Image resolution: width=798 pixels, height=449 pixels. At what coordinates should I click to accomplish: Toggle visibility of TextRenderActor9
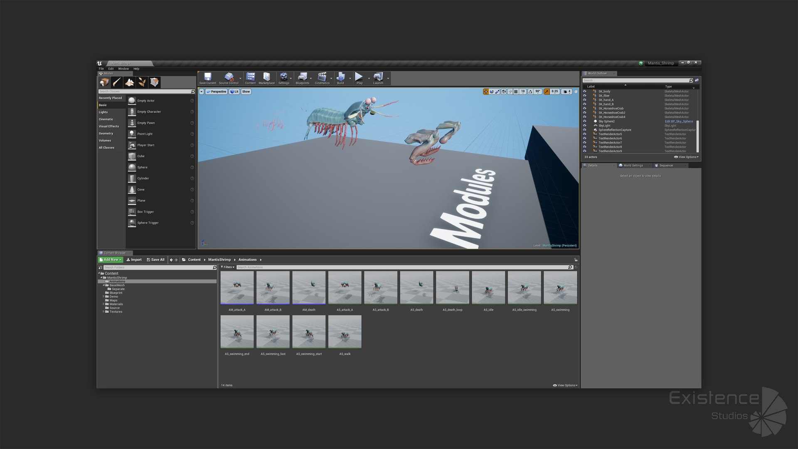tap(584, 151)
